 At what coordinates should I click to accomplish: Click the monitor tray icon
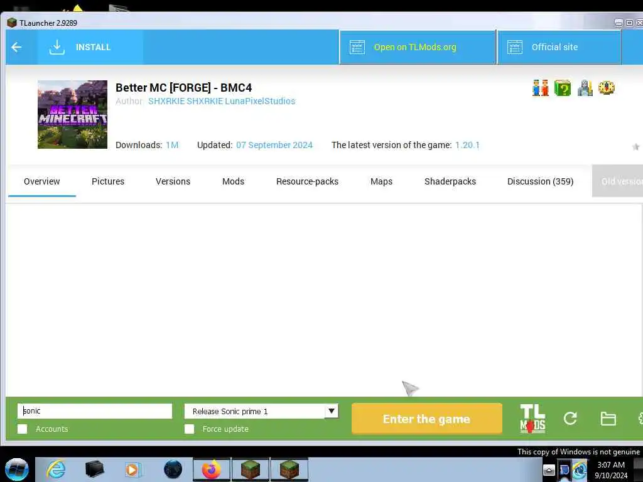tap(565, 469)
